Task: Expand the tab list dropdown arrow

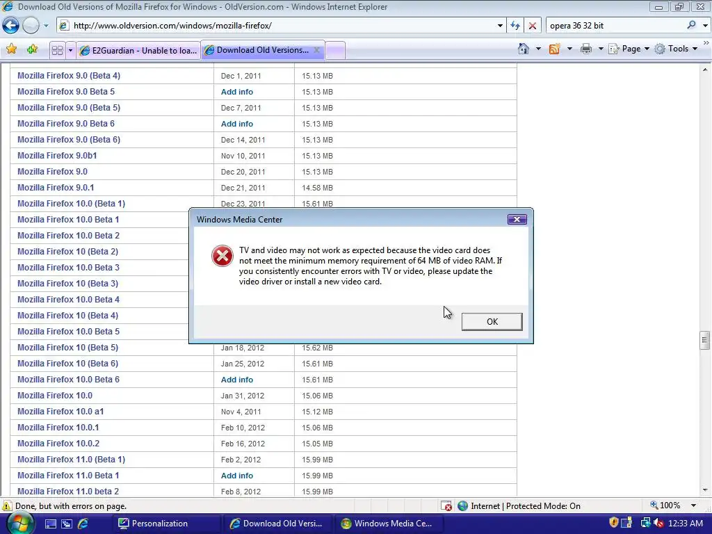Action: (x=70, y=50)
